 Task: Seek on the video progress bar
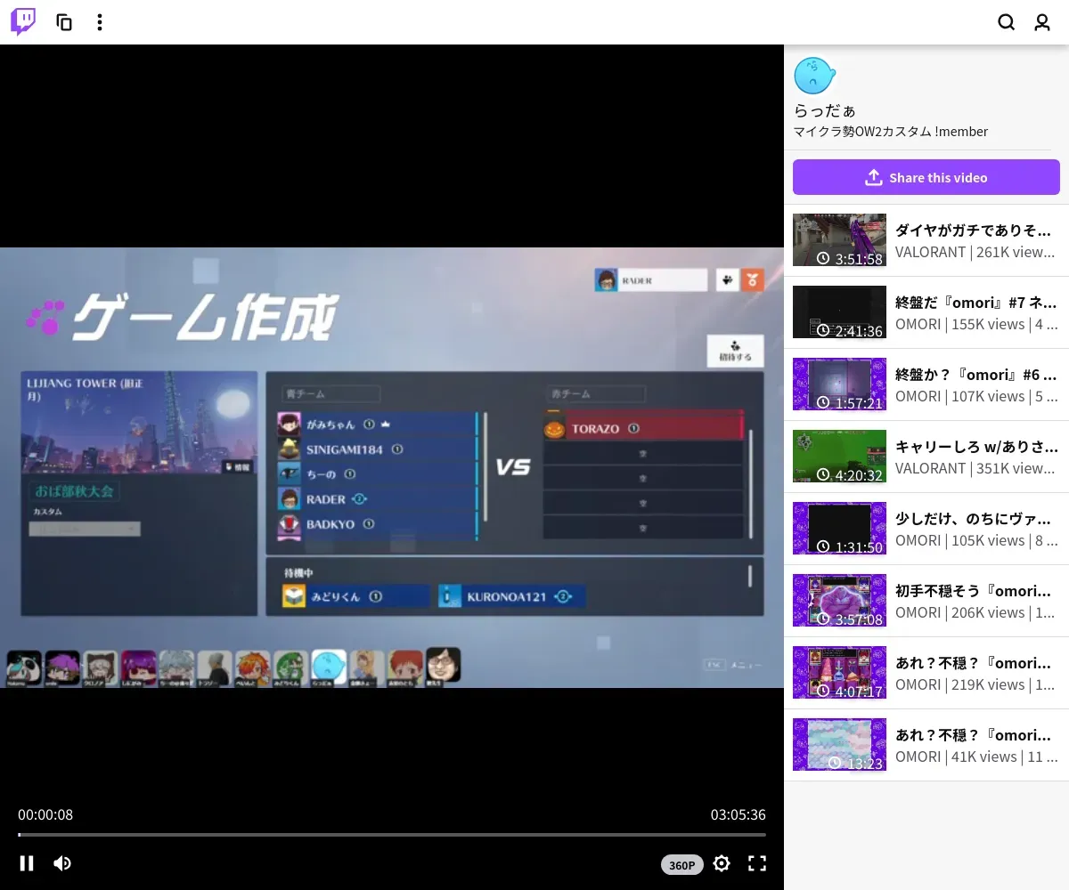pyautogui.click(x=392, y=835)
